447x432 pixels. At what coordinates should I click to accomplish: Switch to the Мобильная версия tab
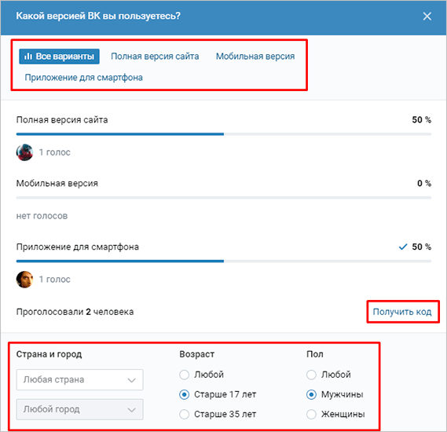255,57
